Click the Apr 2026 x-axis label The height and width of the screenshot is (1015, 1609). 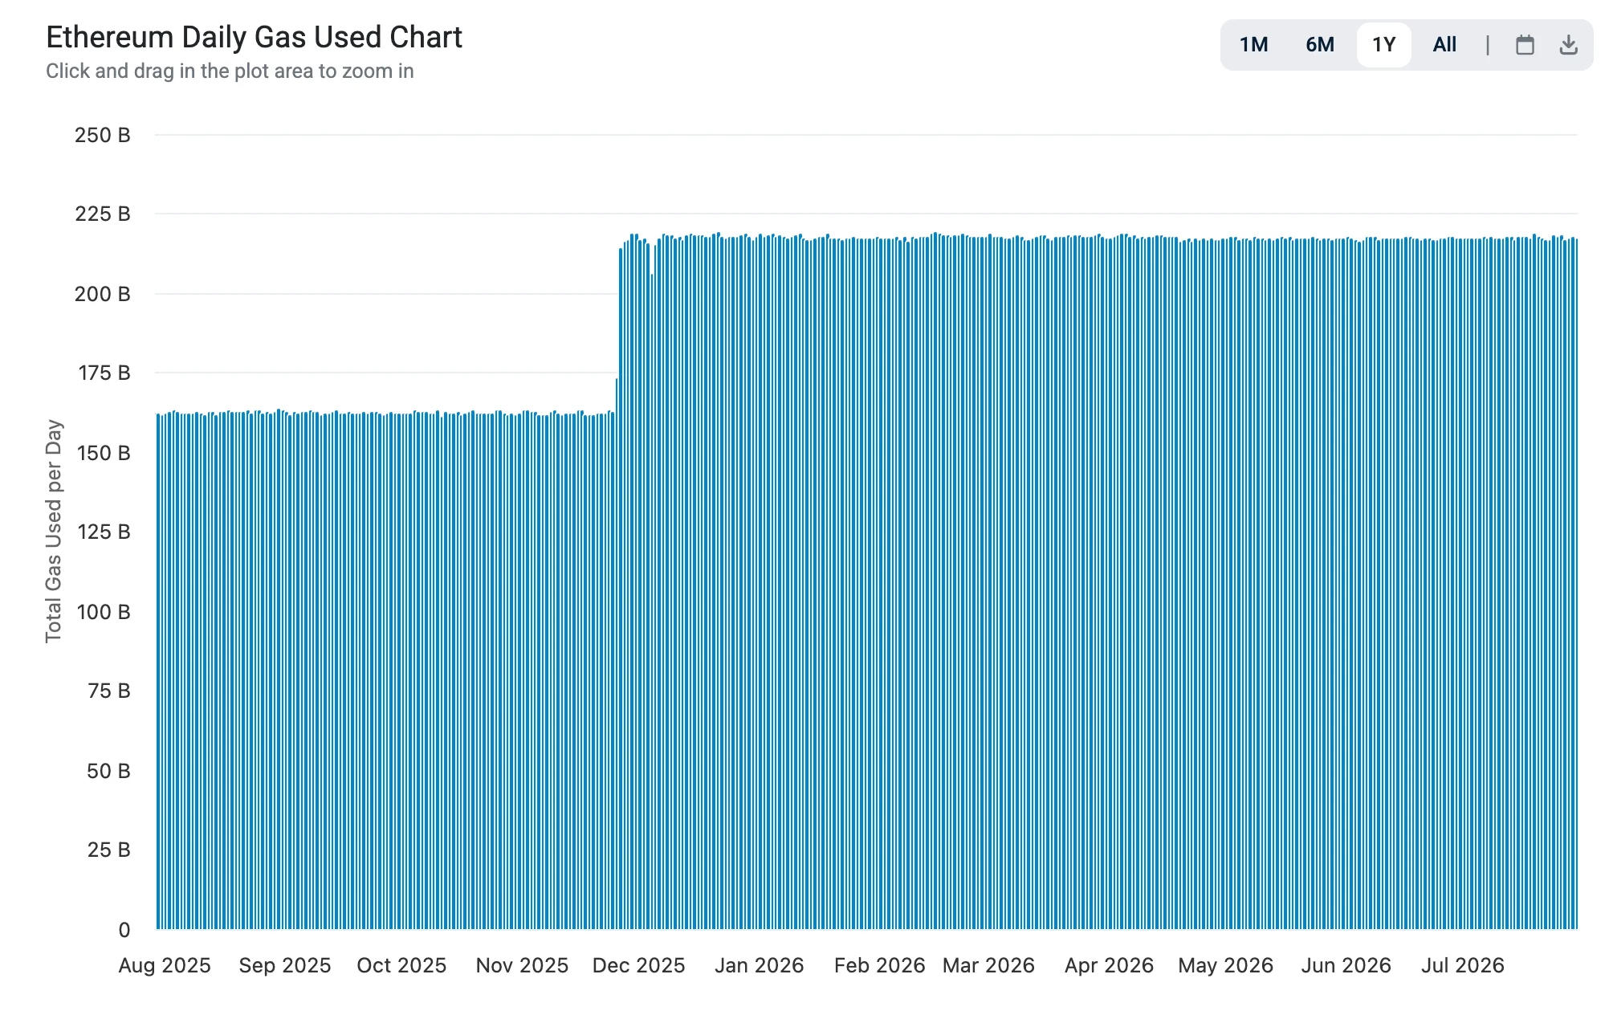point(1109,965)
